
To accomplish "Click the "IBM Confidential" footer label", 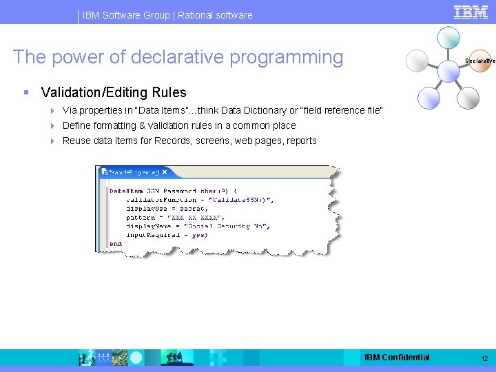I will click(x=397, y=358).
